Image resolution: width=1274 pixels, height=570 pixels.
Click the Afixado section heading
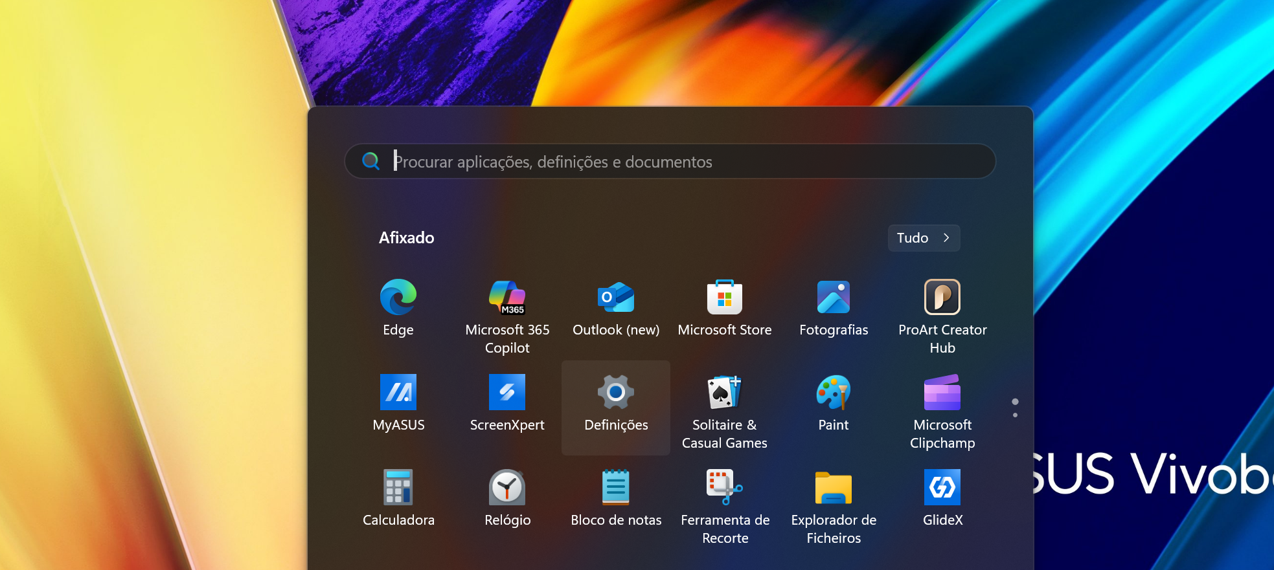(407, 238)
